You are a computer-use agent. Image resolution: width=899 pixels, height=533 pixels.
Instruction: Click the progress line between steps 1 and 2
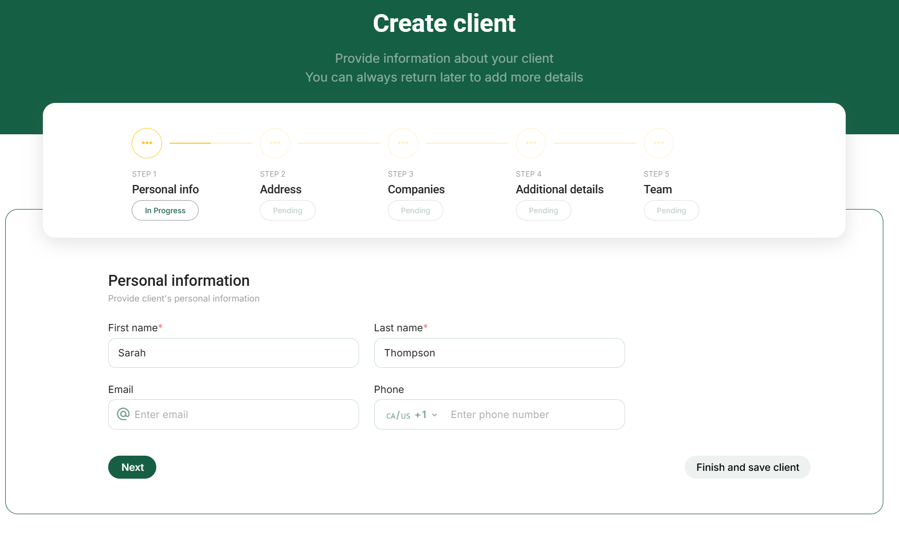pyautogui.click(x=211, y=143)
